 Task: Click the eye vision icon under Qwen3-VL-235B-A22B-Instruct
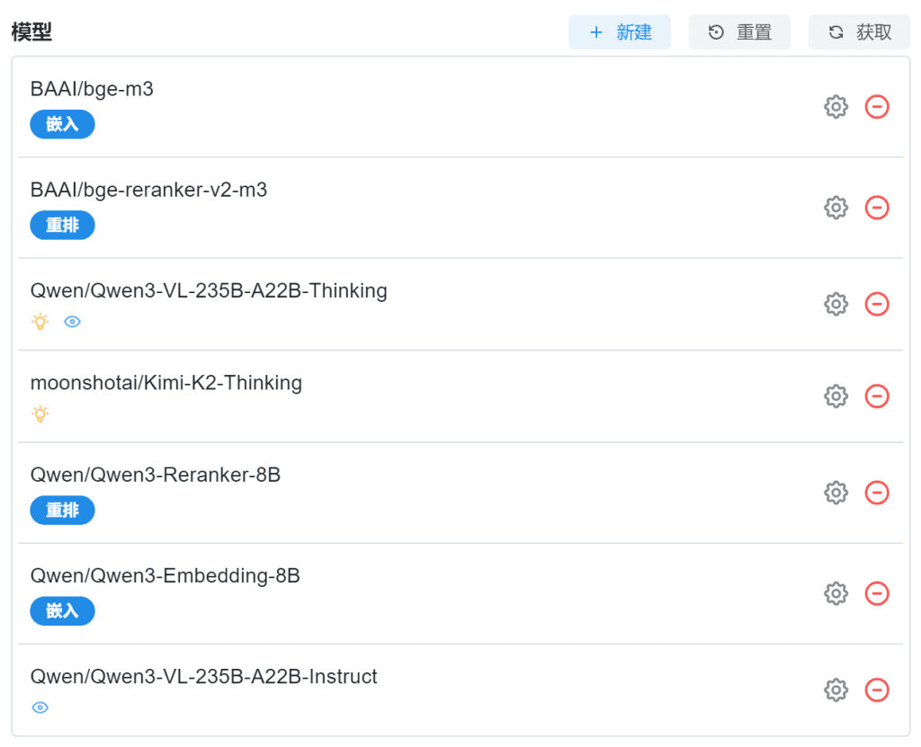40,708
